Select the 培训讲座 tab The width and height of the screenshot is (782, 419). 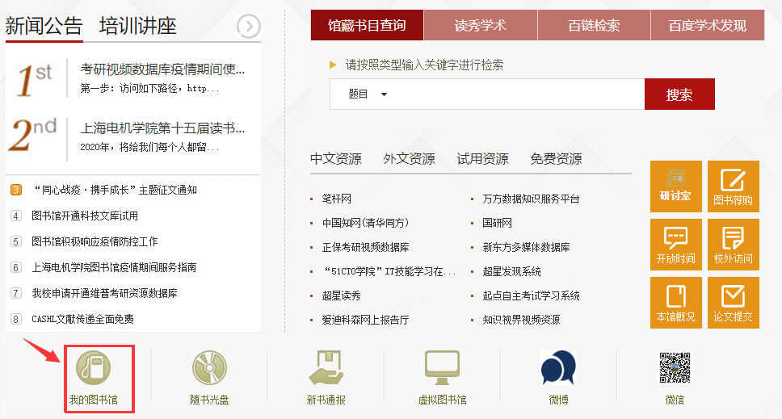[137, 26]
